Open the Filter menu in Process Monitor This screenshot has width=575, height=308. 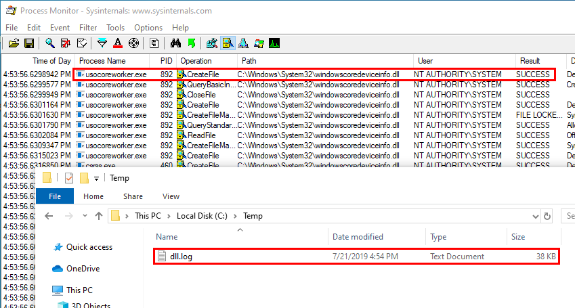pos(88,28)
